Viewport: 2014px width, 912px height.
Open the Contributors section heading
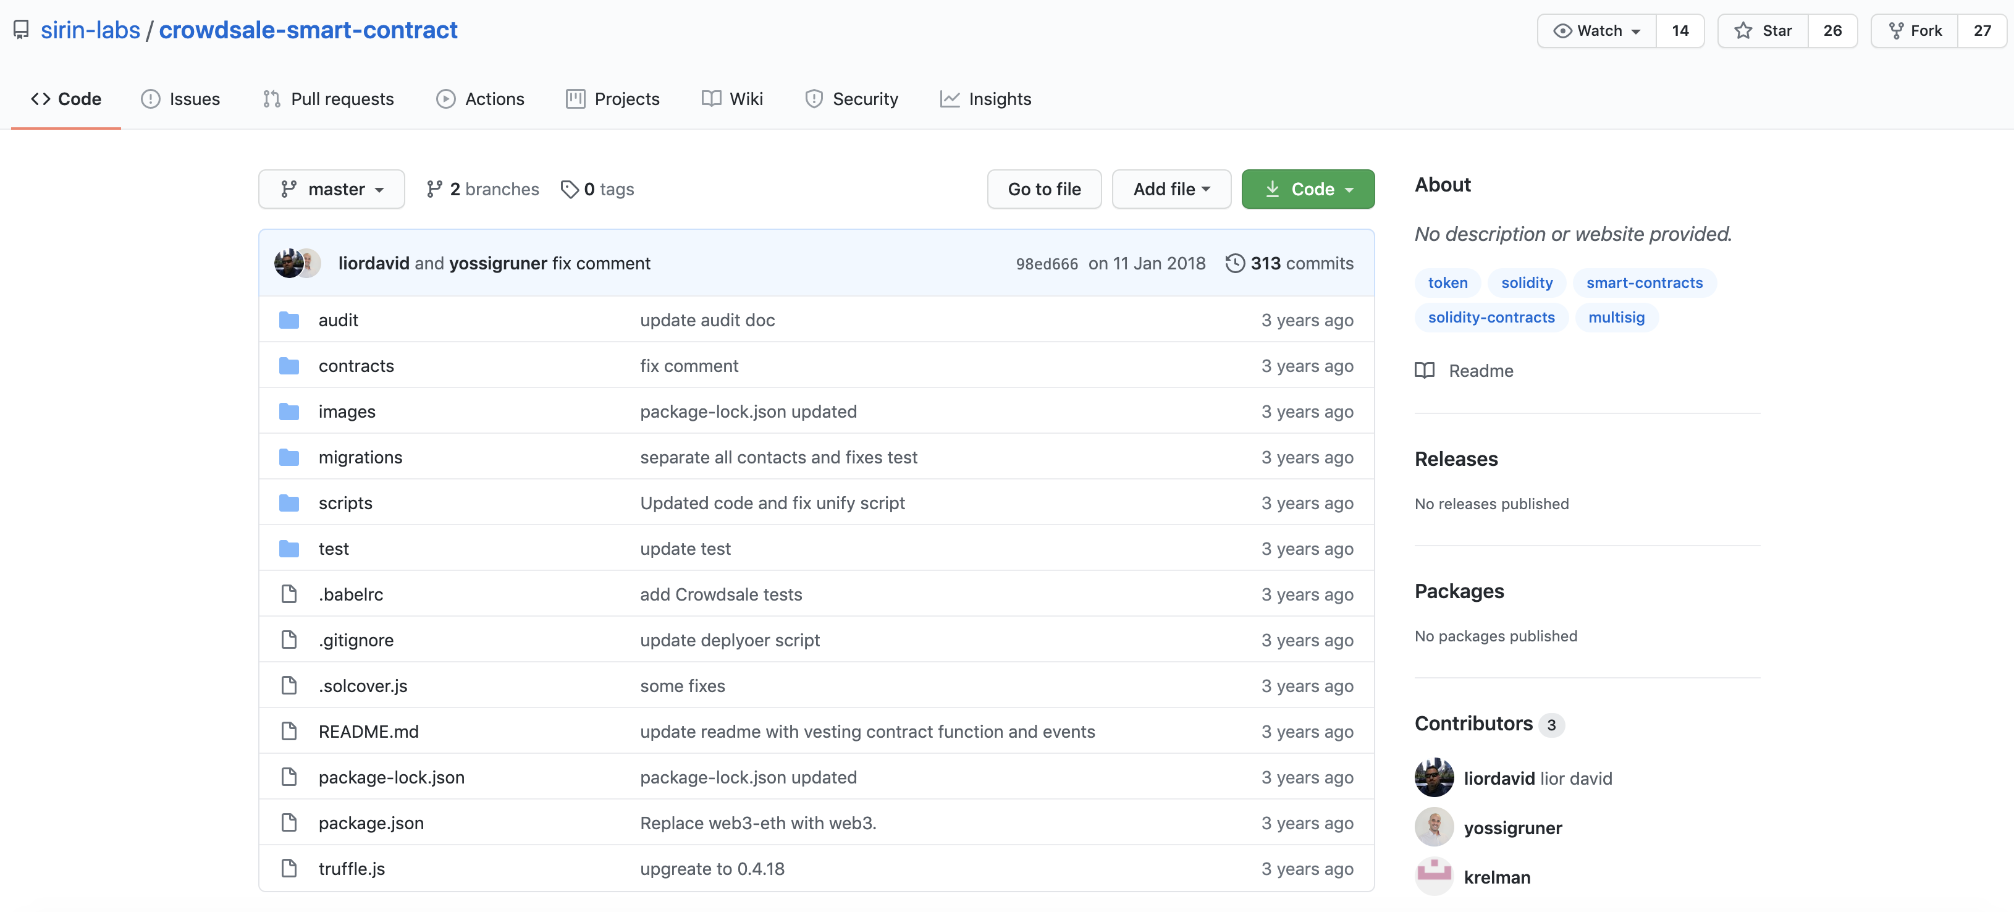click(x=1474, y=724)
